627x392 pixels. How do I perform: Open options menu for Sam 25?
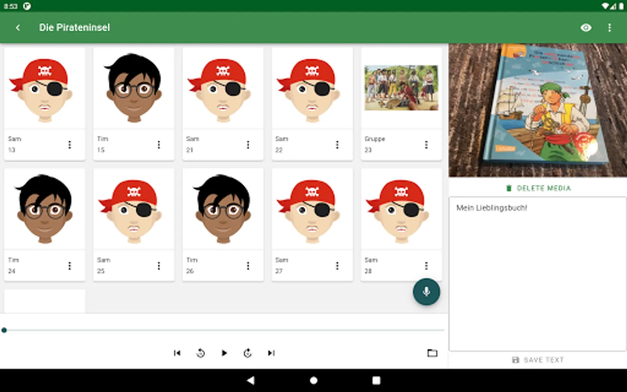(x=159, y=266)
